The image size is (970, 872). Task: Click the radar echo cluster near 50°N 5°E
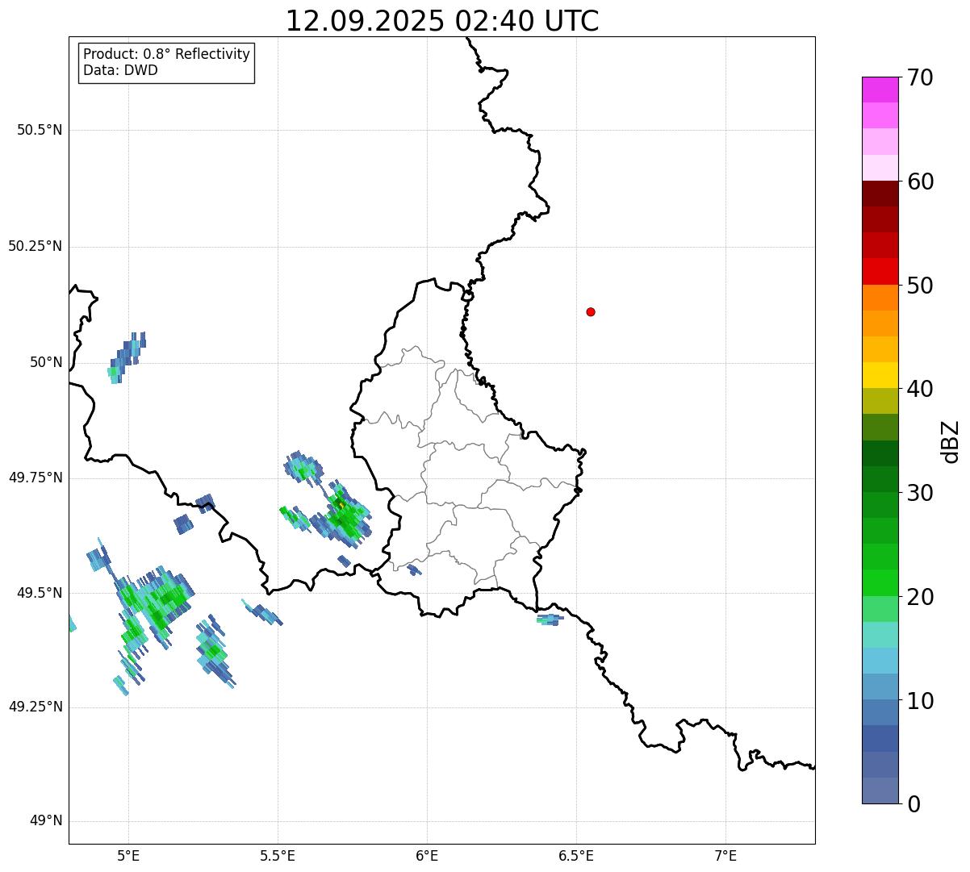[x=127, y=357]
